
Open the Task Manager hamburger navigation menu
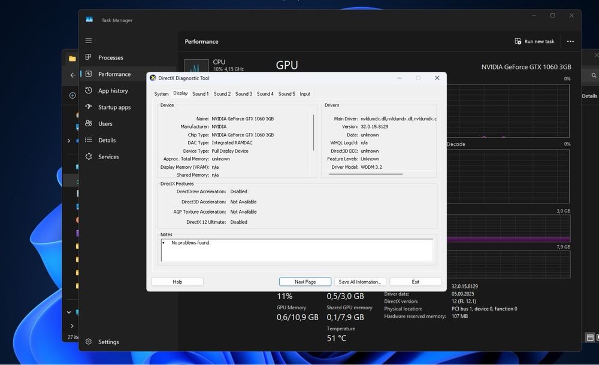coord(89,41)
